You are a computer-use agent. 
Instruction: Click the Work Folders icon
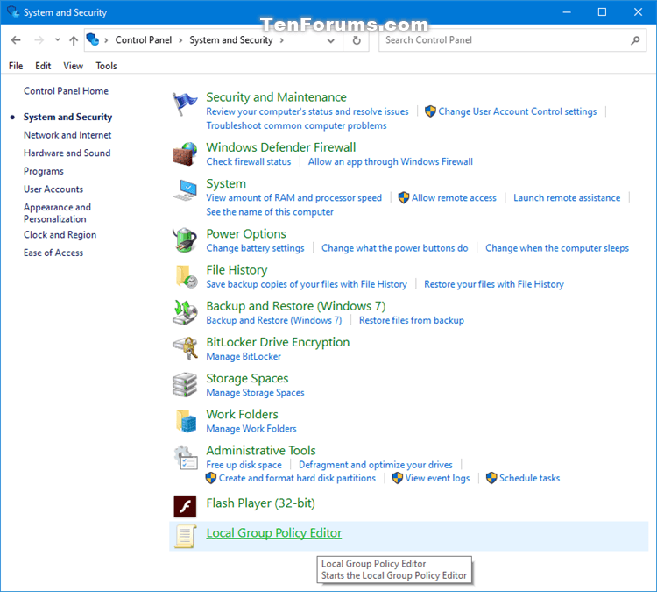pos(186,421)
